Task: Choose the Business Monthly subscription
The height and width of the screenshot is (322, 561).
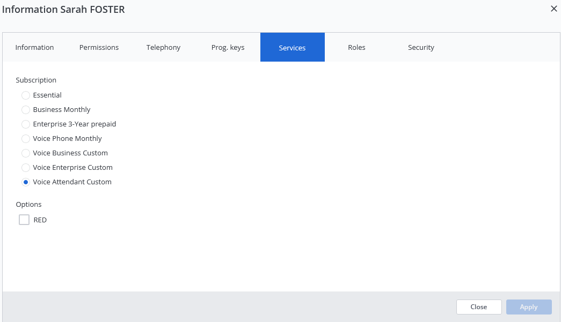Action: click(26, 110)
